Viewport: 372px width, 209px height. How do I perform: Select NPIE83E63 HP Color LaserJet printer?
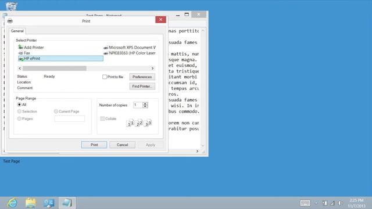pyautogui.click(x=130, y=53)
